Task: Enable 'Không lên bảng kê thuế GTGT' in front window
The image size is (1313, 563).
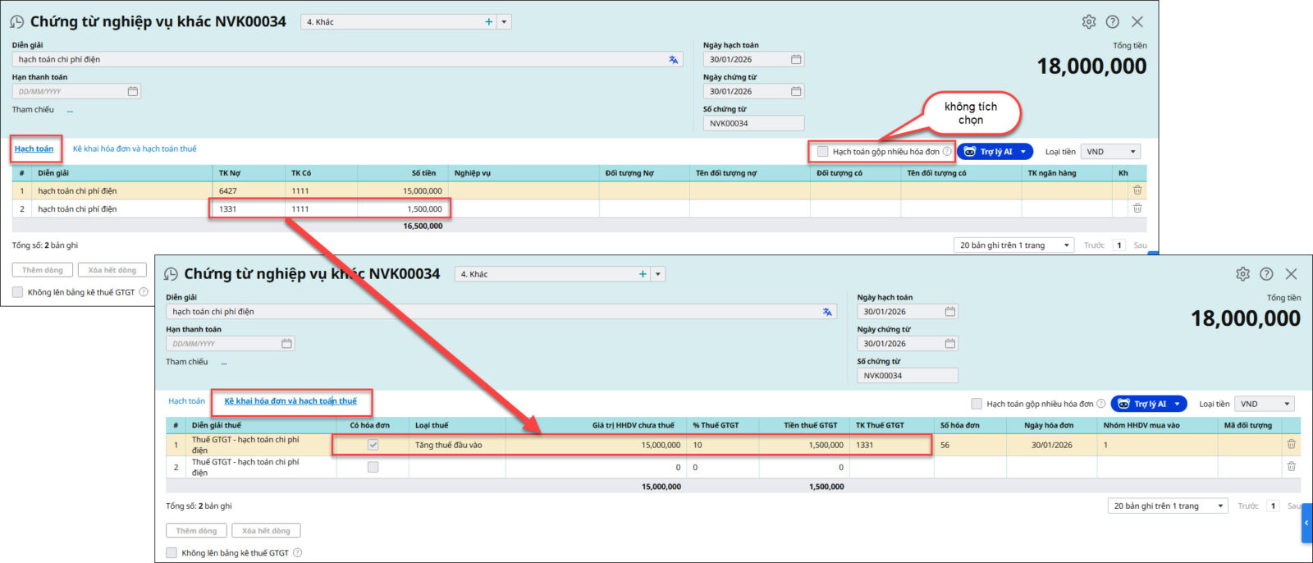Action: [172, 553]
